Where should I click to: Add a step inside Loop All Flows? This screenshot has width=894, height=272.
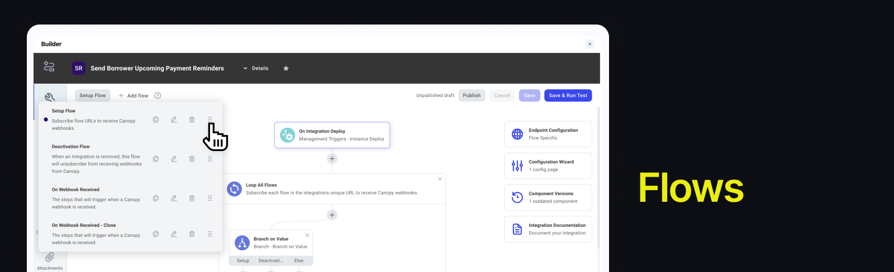[332, 215]
